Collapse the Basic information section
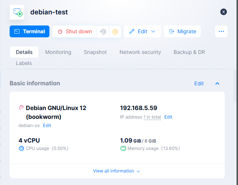This screenshot has height=185, width=238. click(x=217, y=83)
